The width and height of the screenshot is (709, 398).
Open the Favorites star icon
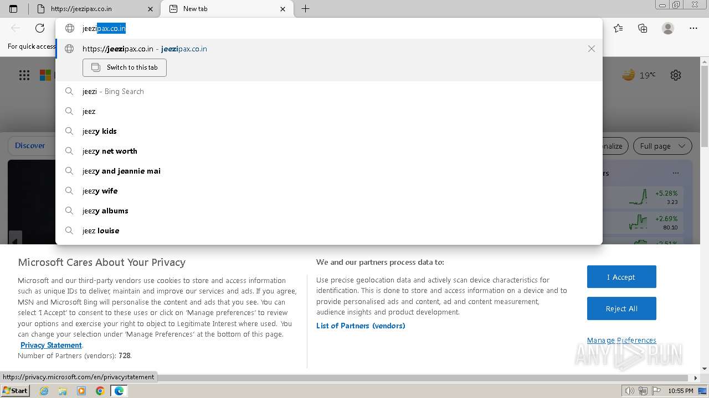pos(618,28)
